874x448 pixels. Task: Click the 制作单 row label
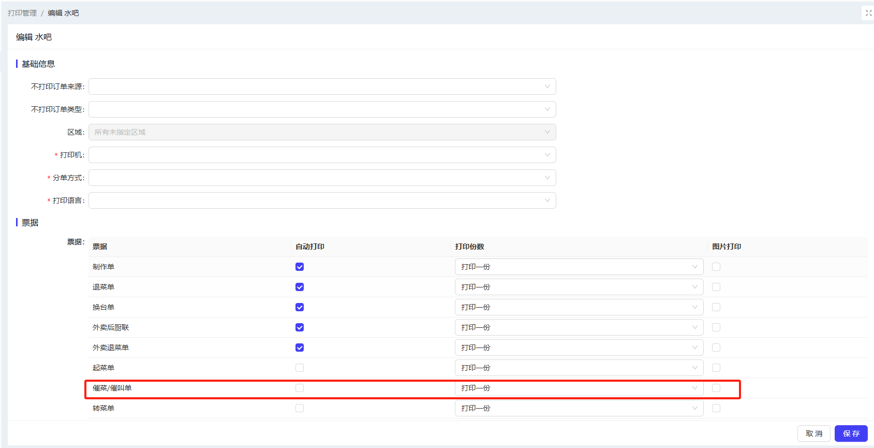coord(103,267)
